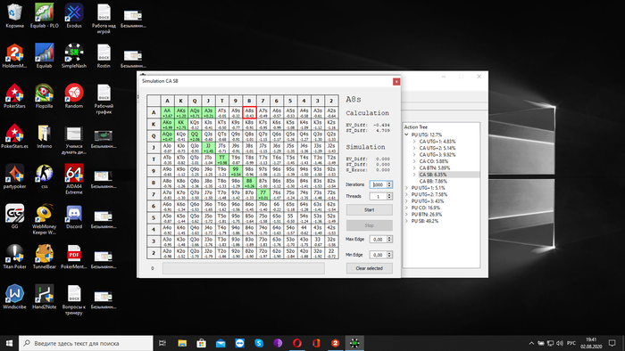The image size is (625, 351).
Task: Adjust the Min Edge spinner arrows
Action: point(389,255)
